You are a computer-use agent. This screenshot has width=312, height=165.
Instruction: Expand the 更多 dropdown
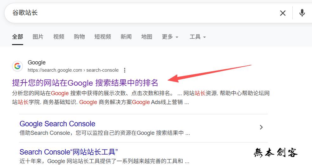pos(170,37)
